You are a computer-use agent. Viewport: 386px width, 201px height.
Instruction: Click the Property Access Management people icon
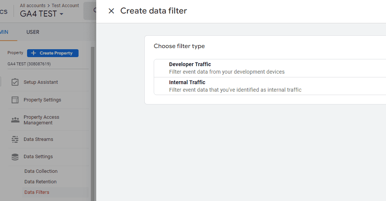[15, 120]
